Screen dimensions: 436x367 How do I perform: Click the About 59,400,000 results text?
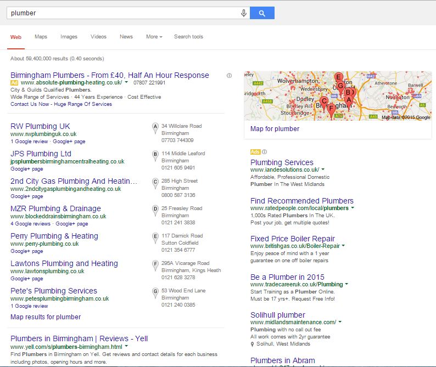click(x=57, y=59)
